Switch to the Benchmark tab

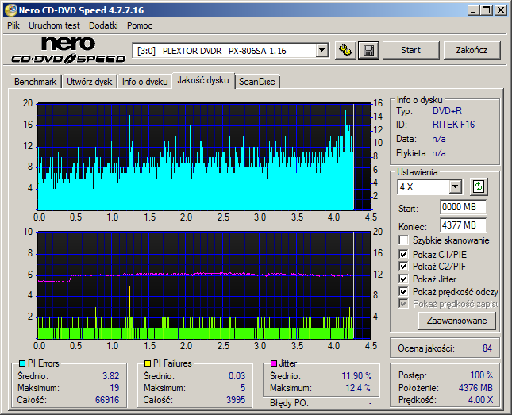tap(35, 81)
